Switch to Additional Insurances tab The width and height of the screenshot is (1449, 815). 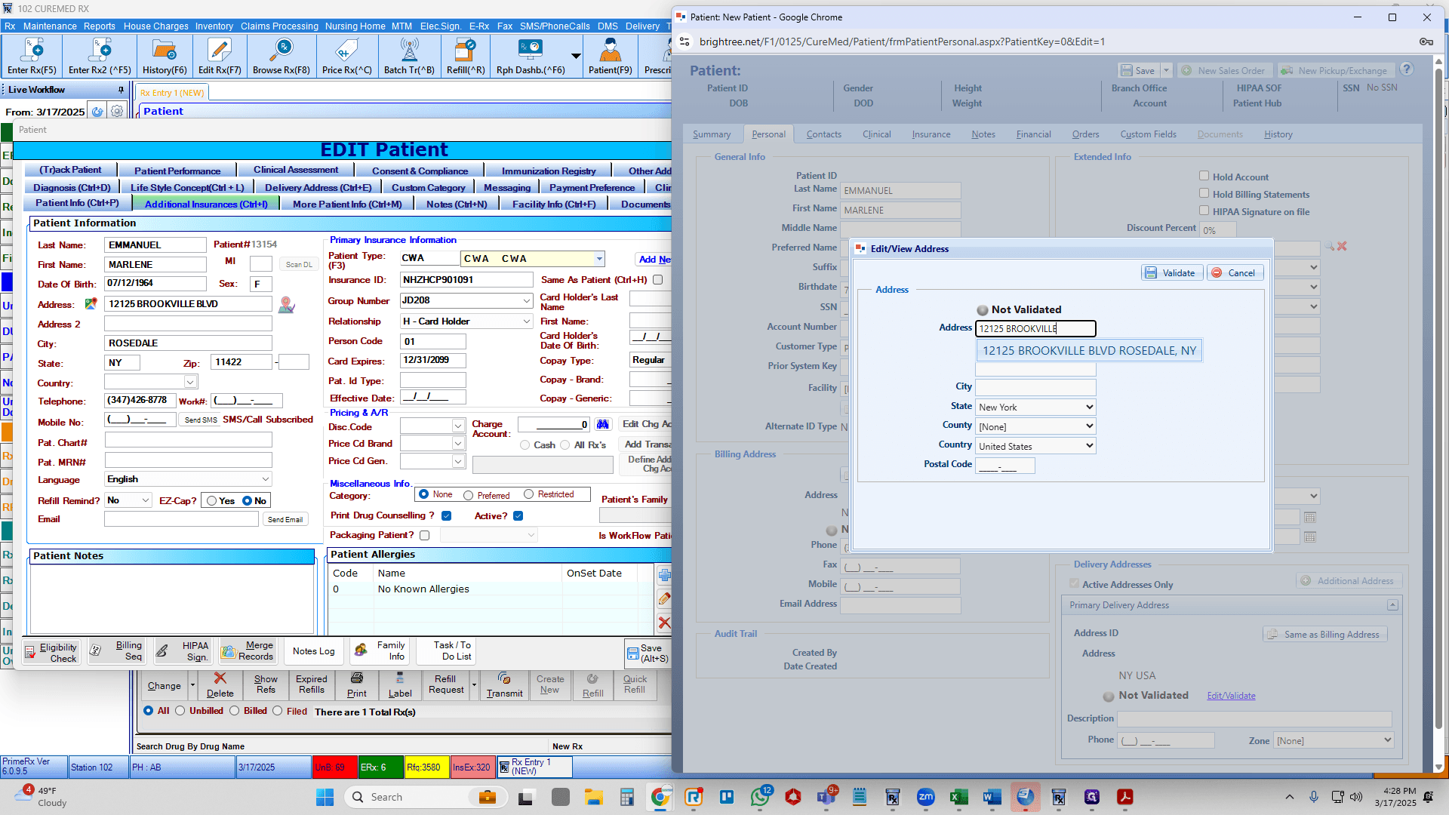206,205
